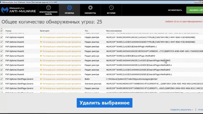Click the Файл type cell
The height and width of the screenshot is (114, 203).
tap(87, 79)
